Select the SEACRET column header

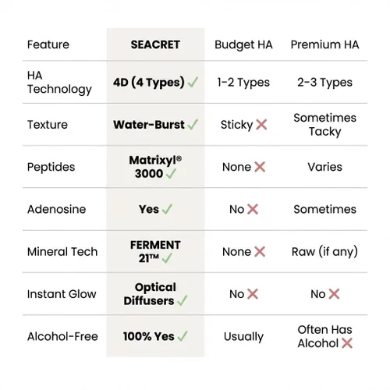point(155,44)
